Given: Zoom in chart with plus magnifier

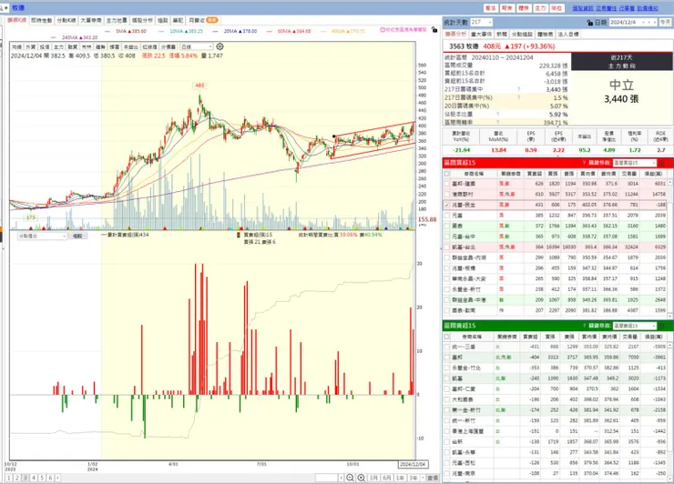Looking at the screenshot, I should point(361,478).
